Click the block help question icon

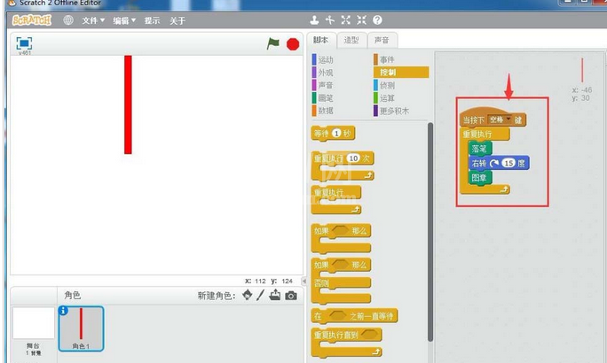[377, 20]
